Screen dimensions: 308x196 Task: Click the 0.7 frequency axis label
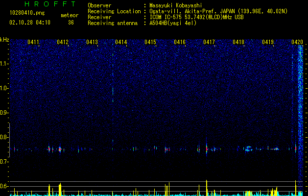click(4, 162)
